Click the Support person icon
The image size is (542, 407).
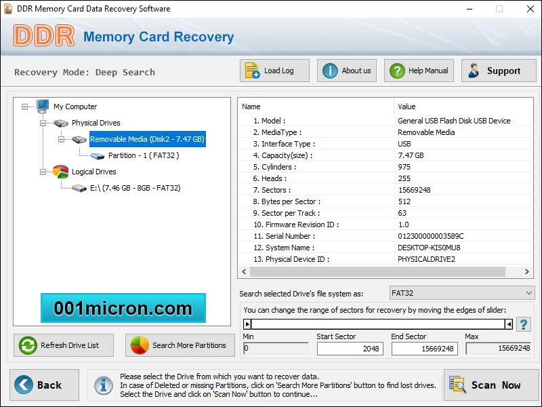(x=474, y=71)
